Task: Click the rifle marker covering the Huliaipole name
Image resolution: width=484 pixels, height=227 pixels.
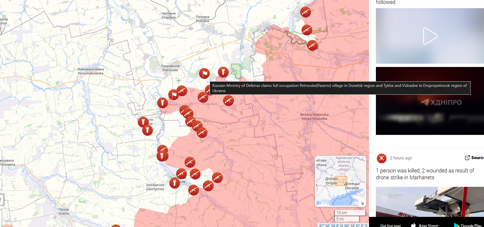Action: [182, 174]
